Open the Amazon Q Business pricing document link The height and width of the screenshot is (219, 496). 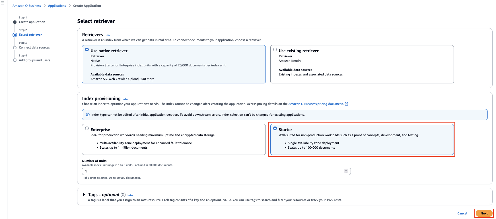tap(316, 104)
